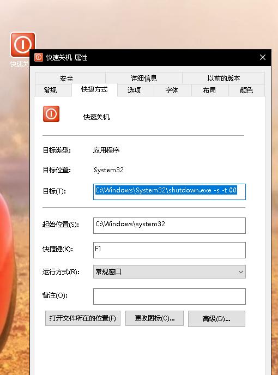Image resolution: width=278 pixels, height=375 pixels.
Task: Switch to the 选项 tab
Action: pyautogui.click(x=134, y=90)
